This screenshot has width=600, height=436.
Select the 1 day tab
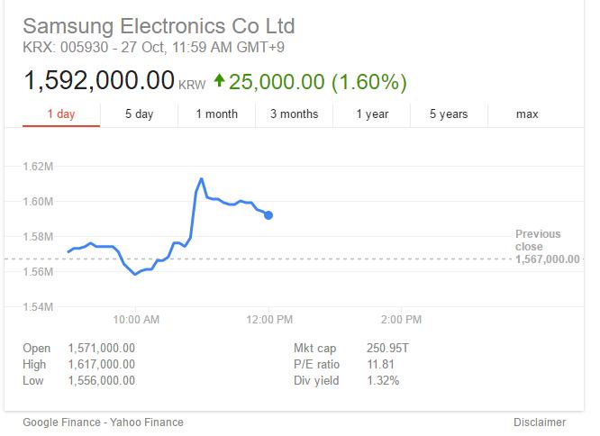61,114
